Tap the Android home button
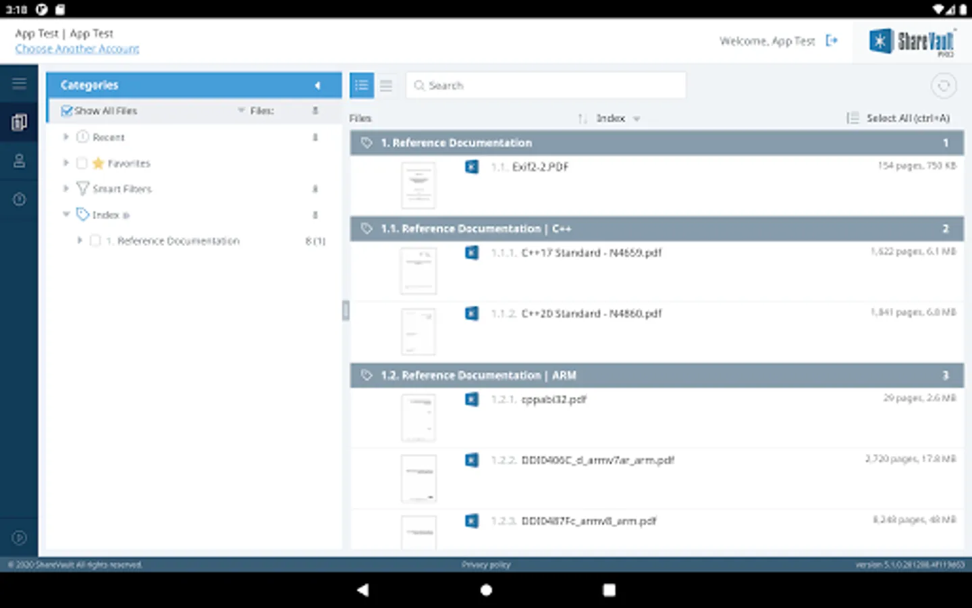 pyautogui.click(x=486, y=590)
